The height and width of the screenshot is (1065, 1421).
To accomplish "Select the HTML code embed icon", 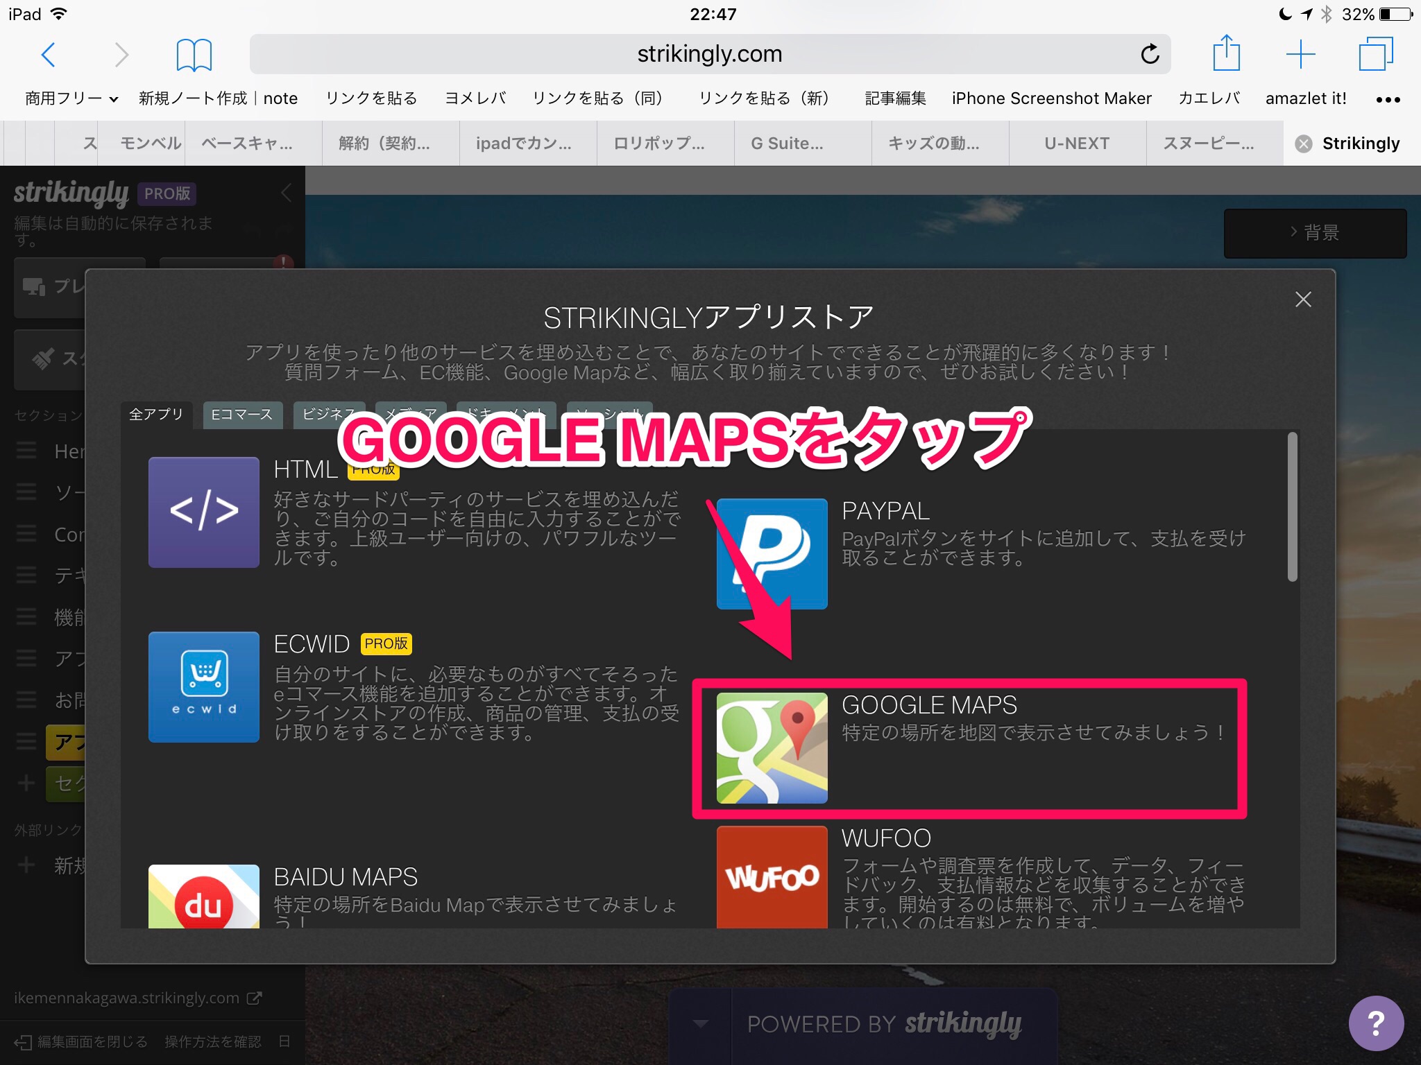I will (203, 512).
